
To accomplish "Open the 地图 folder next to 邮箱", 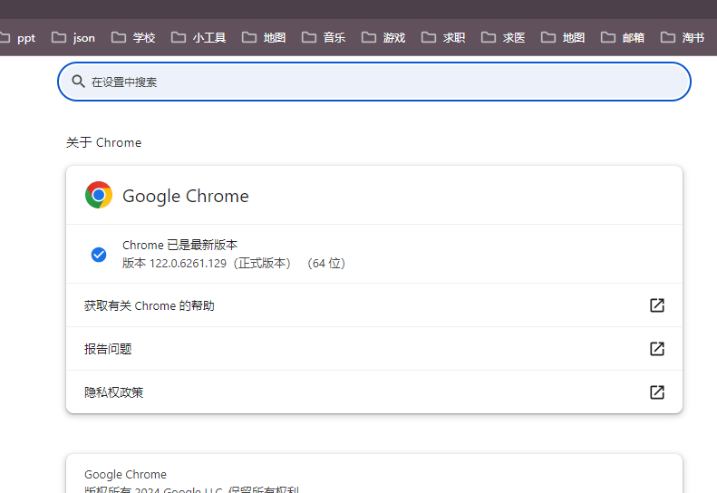I will 563,37.
